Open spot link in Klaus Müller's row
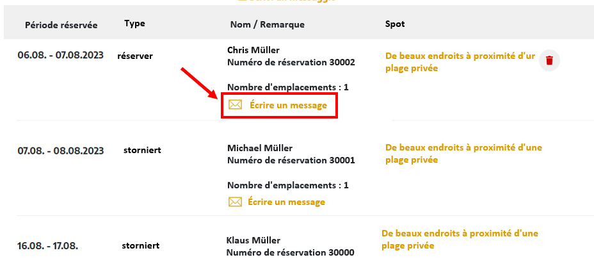Image resolution: width=594 pixels, height=262 pixels. click(460, 239)
